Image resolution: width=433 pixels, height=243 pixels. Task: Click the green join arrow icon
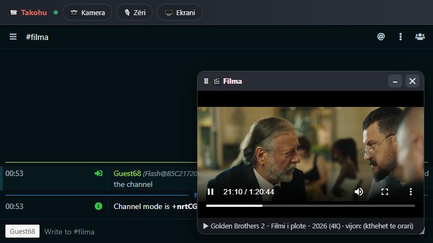pos(99,173)
